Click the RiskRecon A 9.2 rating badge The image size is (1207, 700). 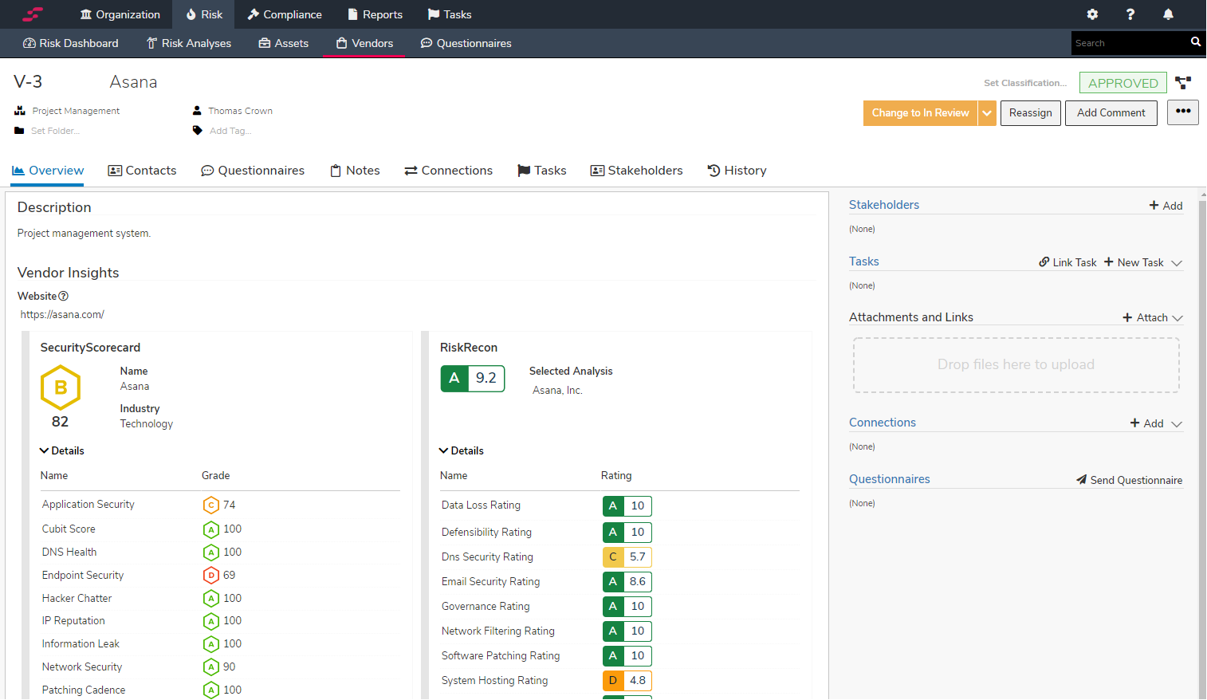tap(473, 379)
